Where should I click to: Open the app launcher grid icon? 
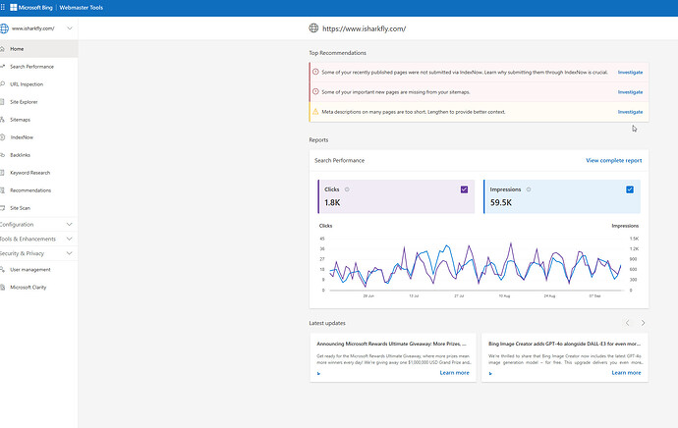coord(3,7)
